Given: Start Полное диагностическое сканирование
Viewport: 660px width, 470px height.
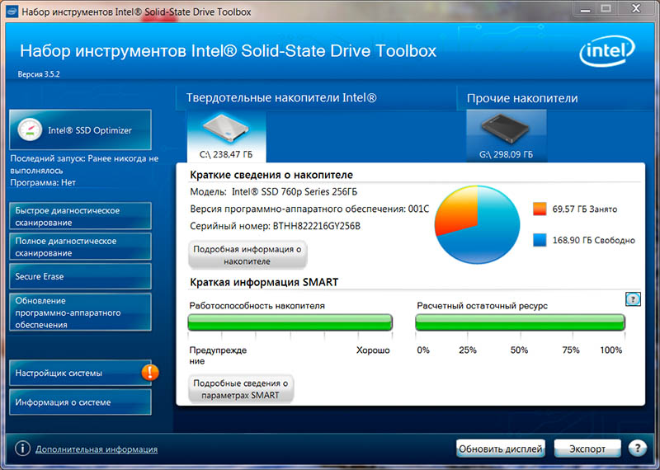Looking at the screenshot, I should point(80,247).
